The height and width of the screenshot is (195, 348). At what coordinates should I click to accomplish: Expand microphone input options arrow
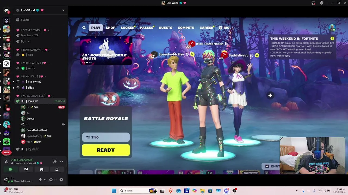(45, 180)
